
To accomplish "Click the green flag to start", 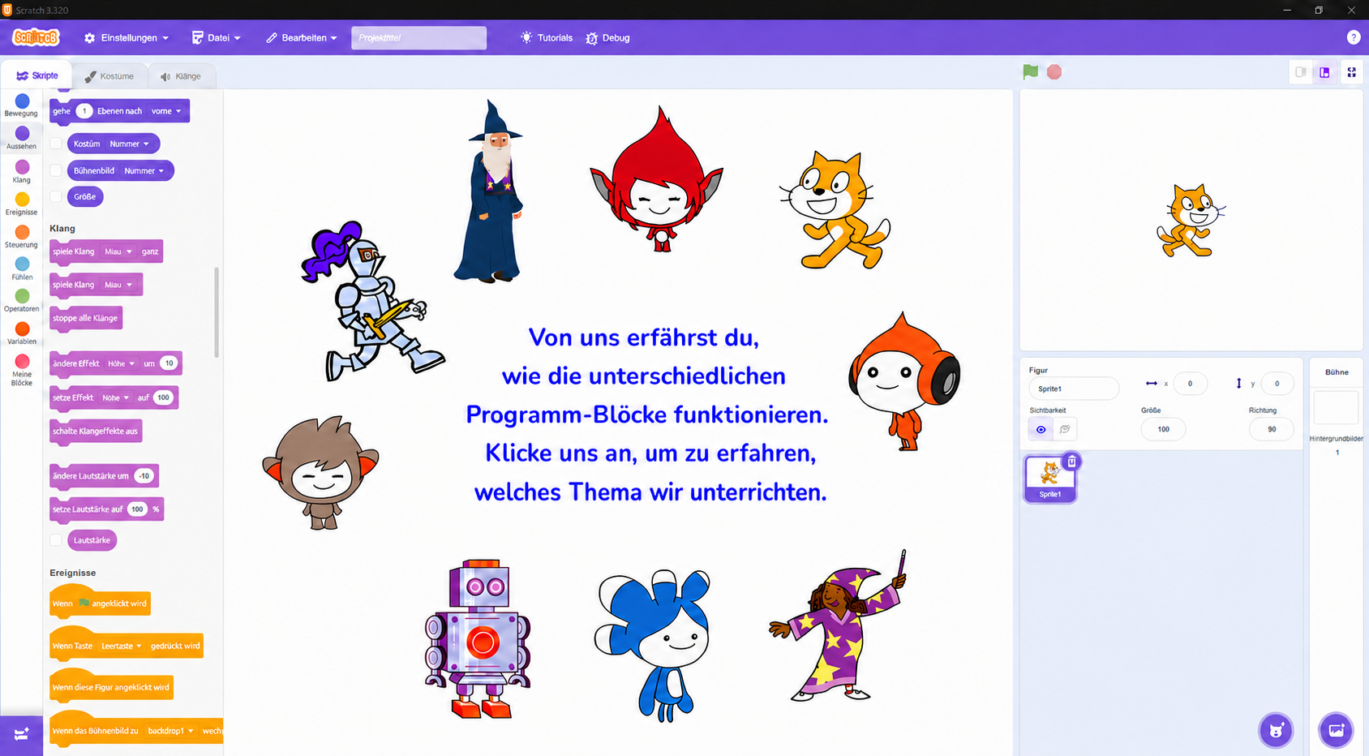I will click(1030, 72).
